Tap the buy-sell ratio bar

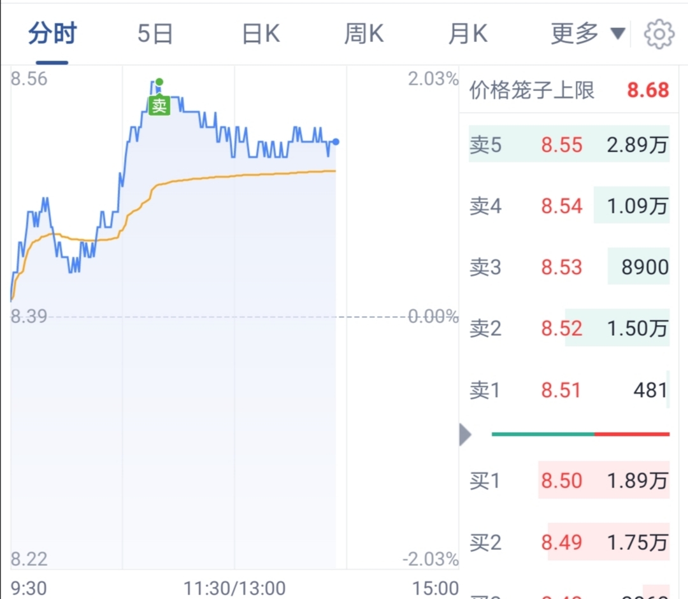580,434
